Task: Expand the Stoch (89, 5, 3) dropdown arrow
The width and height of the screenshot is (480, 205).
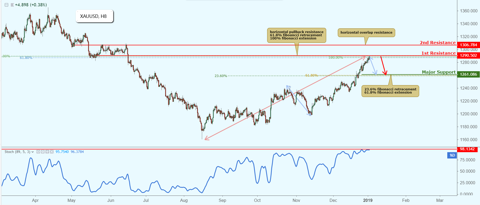Action: click(x=32, y=152)
